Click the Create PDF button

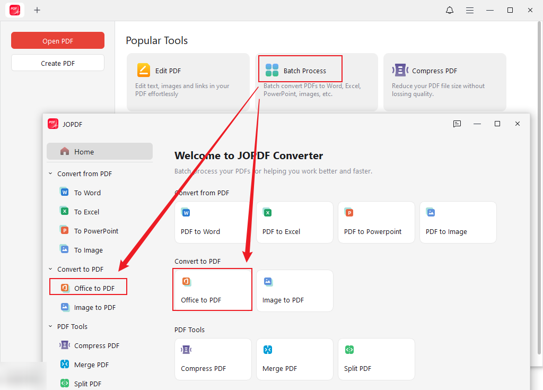point(57,62)
